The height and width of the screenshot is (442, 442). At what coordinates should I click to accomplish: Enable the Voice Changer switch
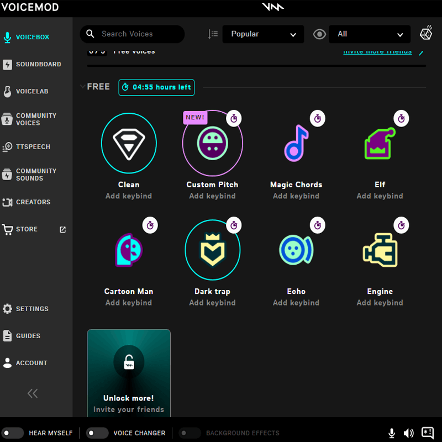click(x=97, y=433)
